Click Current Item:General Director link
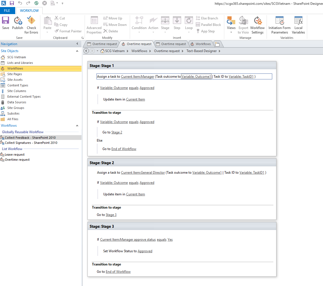This screenshot has height=286, width=323. pos(143,173)
